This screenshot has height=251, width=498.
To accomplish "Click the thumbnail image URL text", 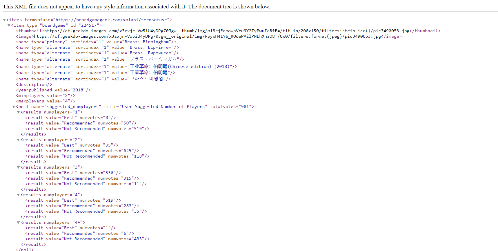I will [x=227, y=31].
